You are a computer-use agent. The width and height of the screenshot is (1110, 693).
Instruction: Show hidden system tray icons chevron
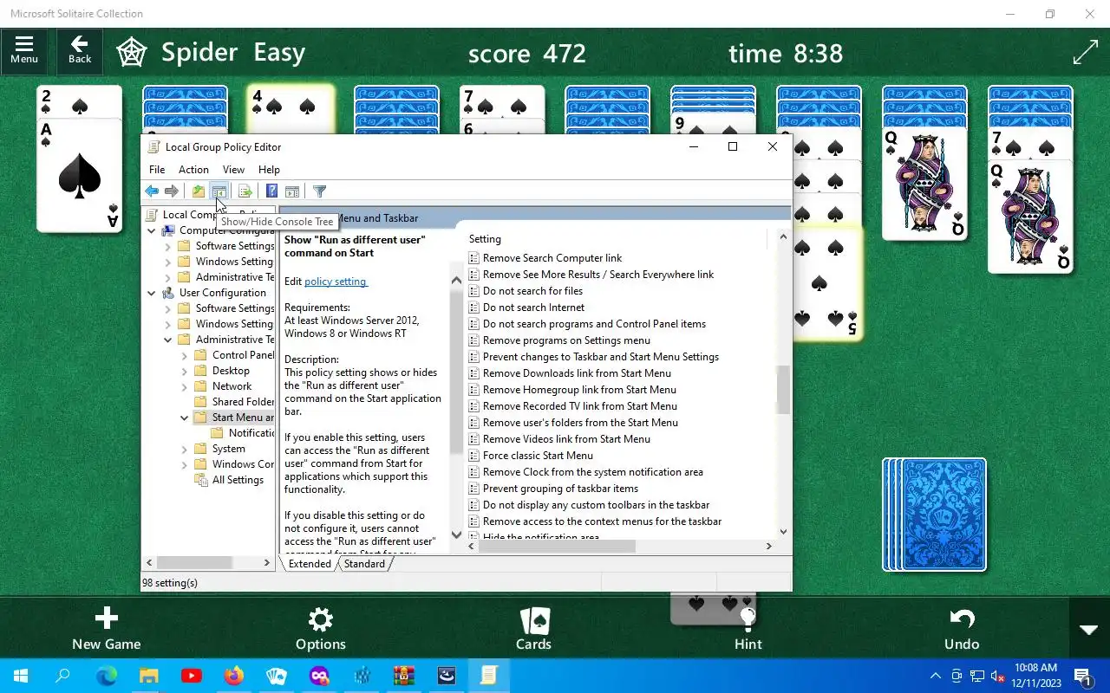point(935,676)
